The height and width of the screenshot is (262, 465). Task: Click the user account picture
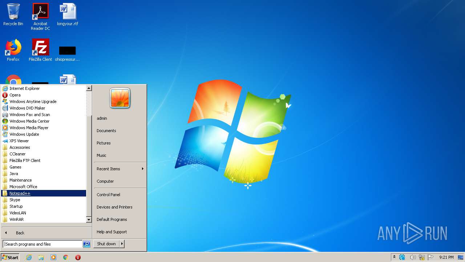tap(120, 98)
